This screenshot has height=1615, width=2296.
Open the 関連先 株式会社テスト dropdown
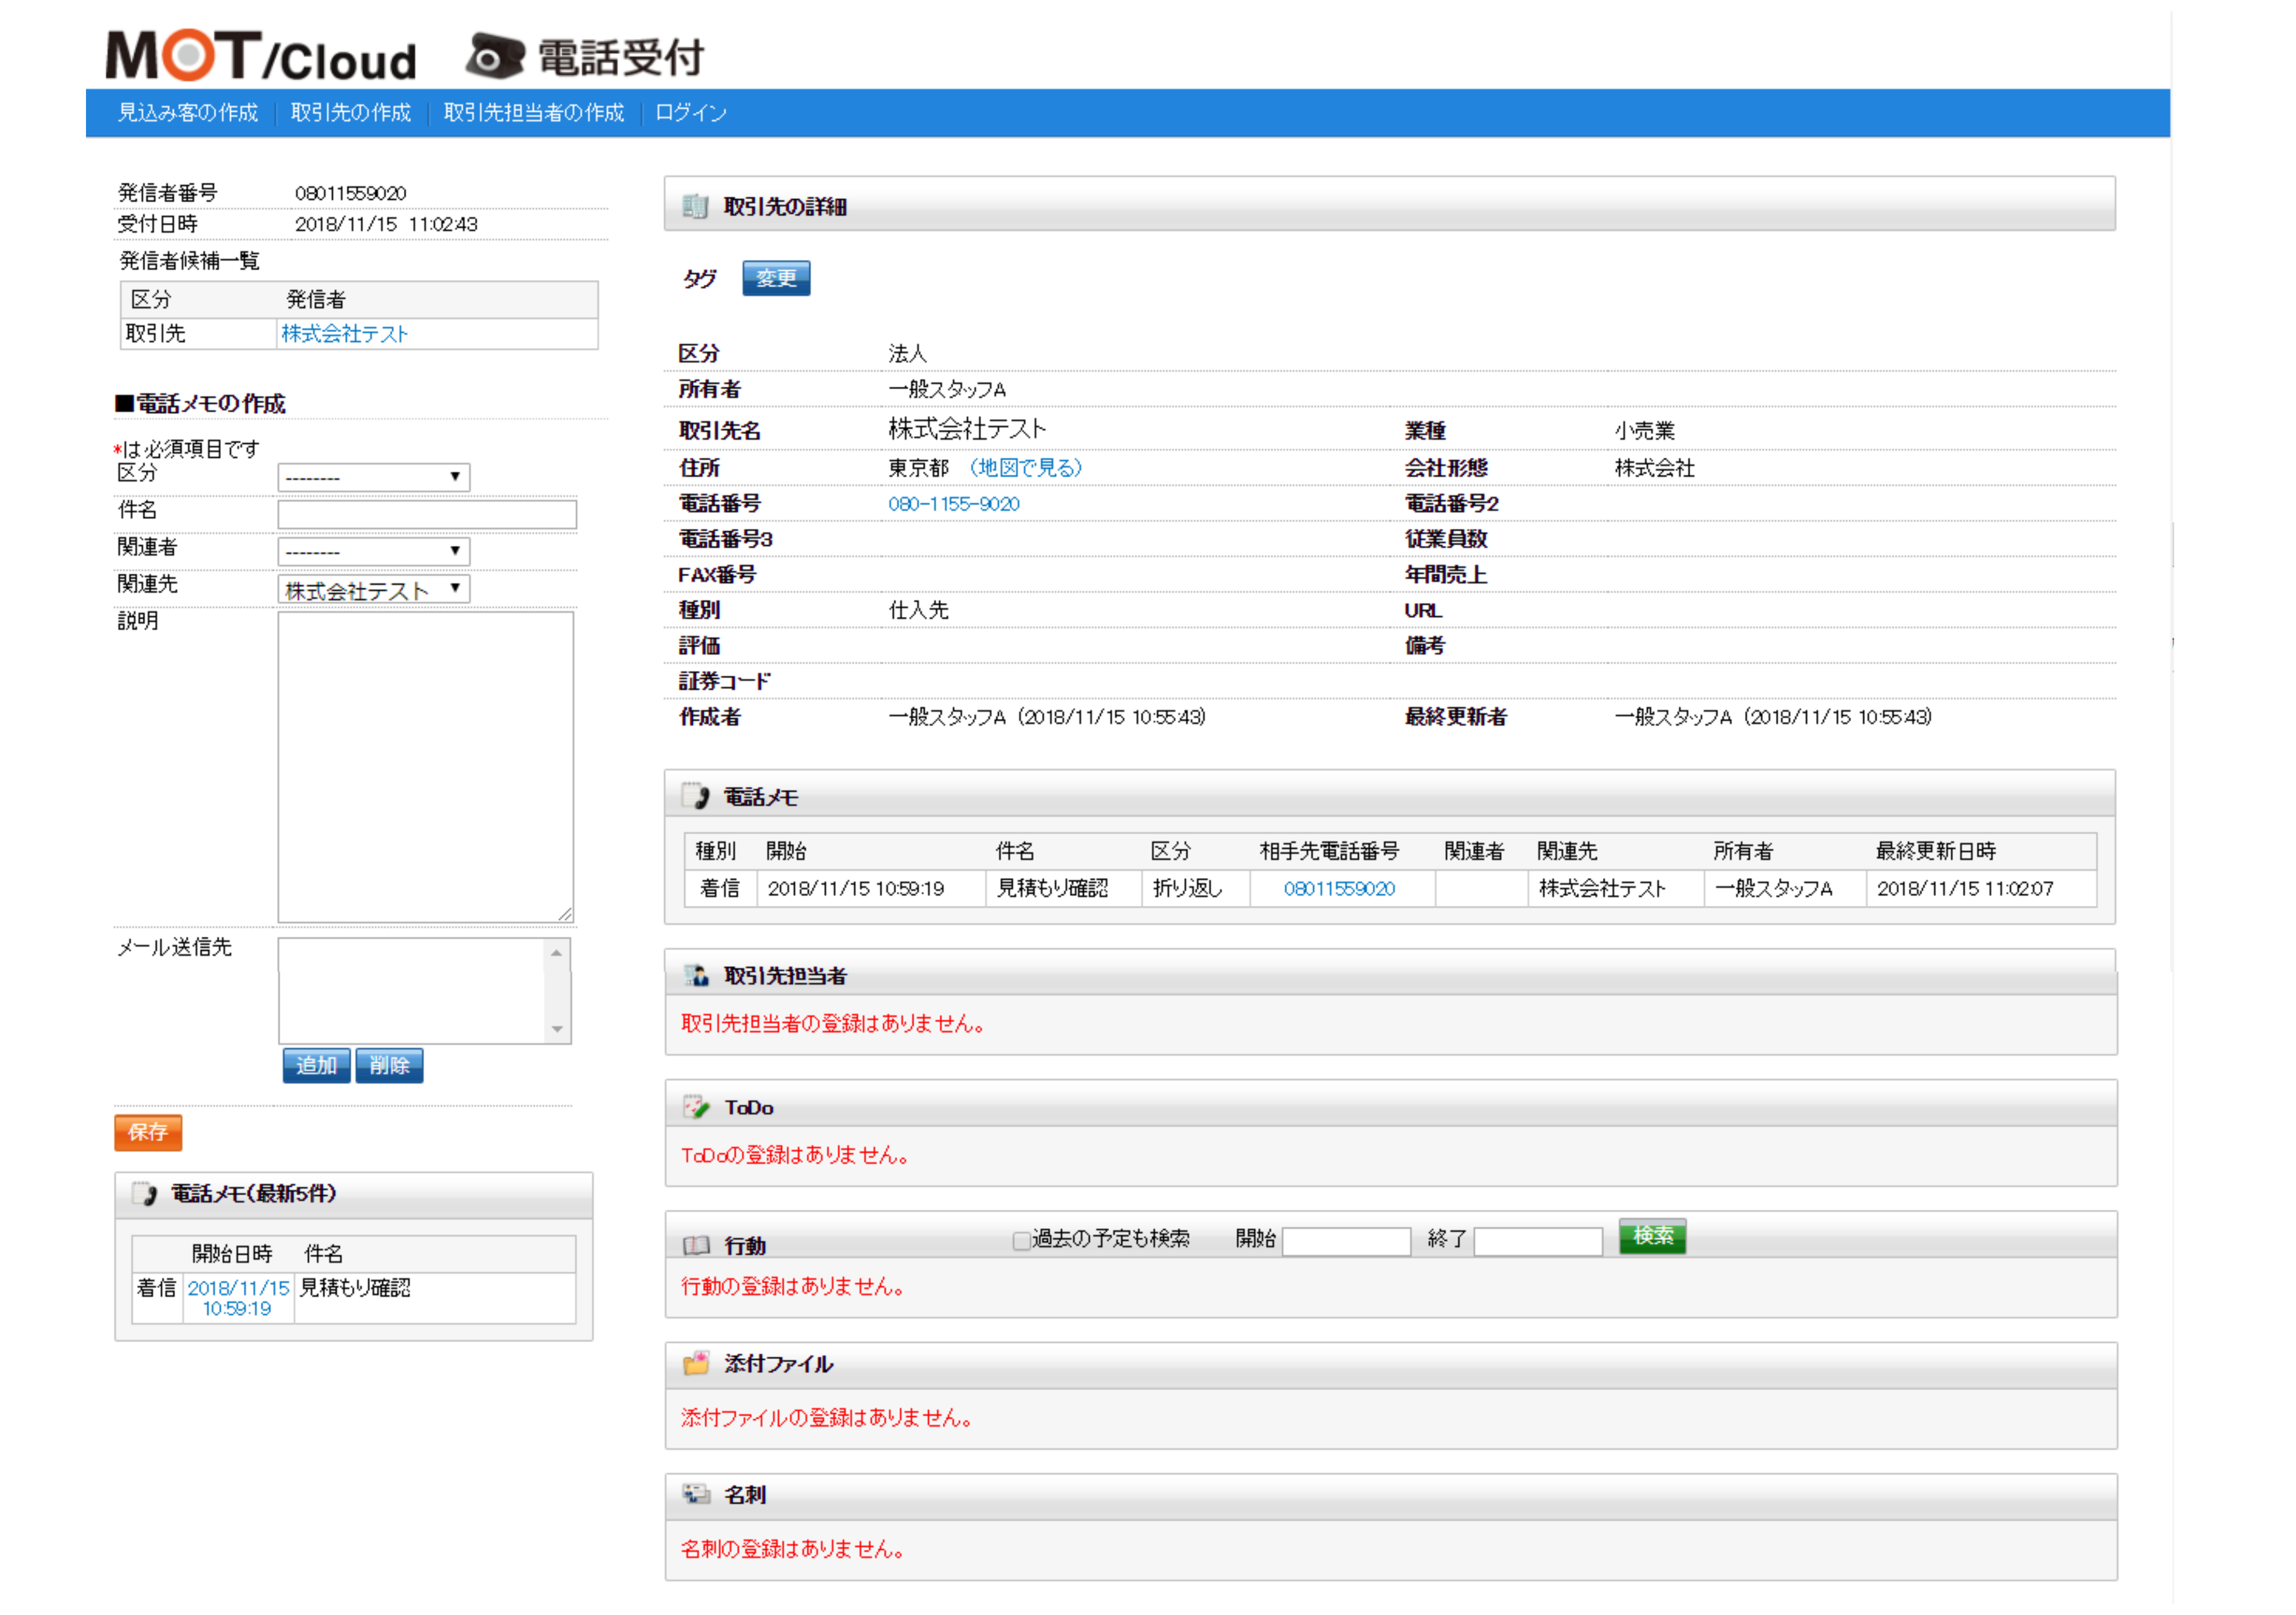click(x=373, y=589)
